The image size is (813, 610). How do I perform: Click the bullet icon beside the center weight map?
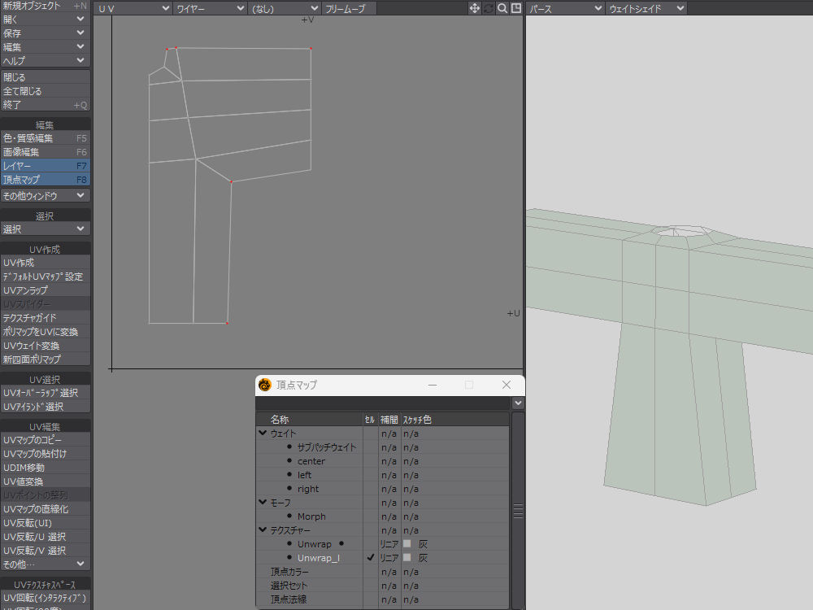tap(289, 460)
